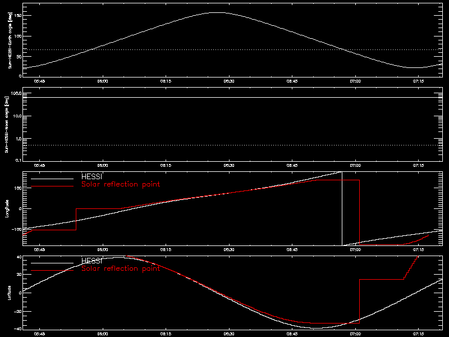
Task: Click "06:30" time label under Latitude plot
Action: point(229,334)
